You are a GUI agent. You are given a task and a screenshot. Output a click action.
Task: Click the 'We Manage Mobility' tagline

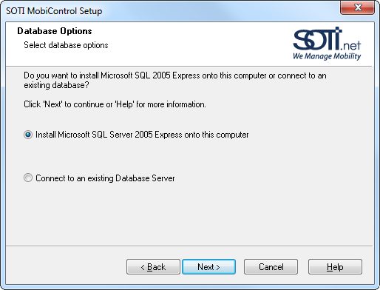[327, 56]
